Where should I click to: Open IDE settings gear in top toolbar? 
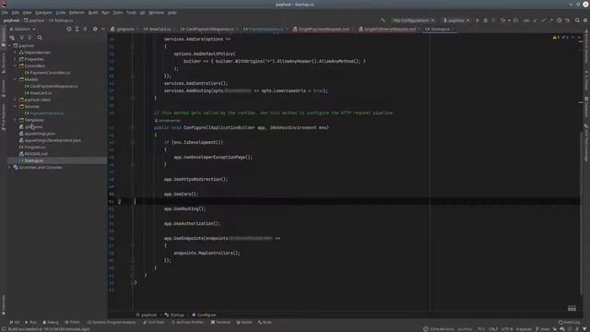pos(585,20)
